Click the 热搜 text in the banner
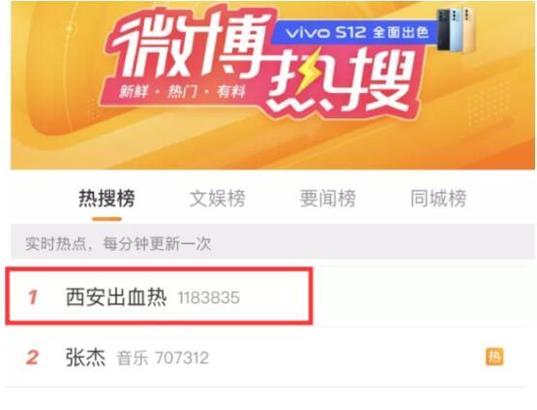The width and height of the screenshot is (537, 410). pyautogui.click(x=343, y=82)
